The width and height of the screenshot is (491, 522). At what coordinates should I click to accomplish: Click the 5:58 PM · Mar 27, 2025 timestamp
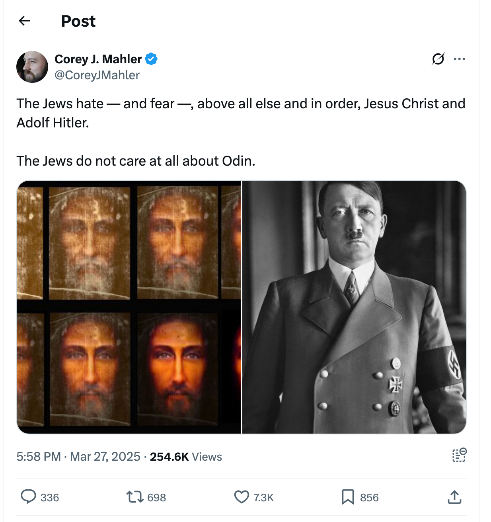click(x=78, y=456)
